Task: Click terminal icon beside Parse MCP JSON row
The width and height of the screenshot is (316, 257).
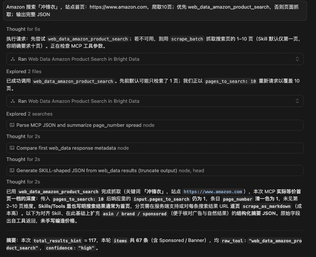Action: click(12, 125)
